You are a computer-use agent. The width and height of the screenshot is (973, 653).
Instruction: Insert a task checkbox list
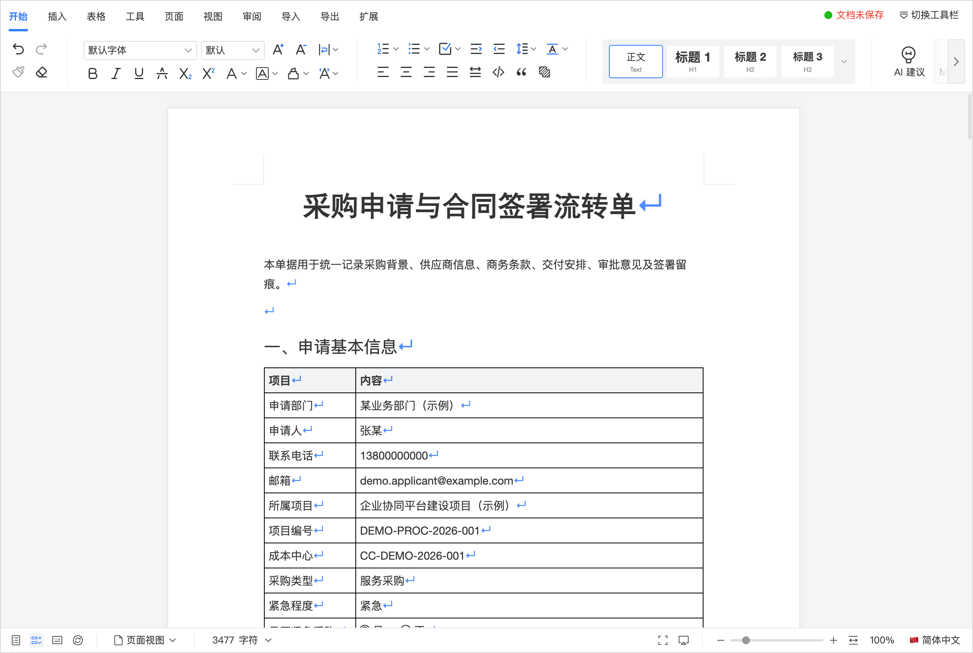pyautogui.click(x=445, y=49)
